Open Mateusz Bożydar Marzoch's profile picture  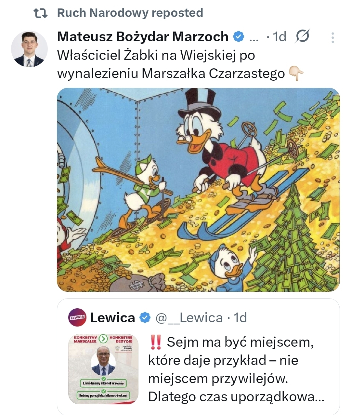pos(30,49)
